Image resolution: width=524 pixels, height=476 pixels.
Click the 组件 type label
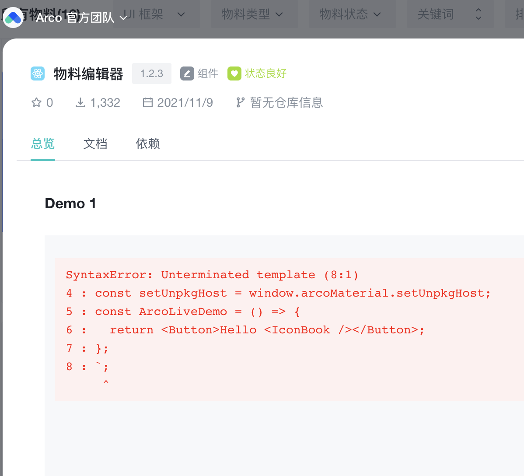208,73
